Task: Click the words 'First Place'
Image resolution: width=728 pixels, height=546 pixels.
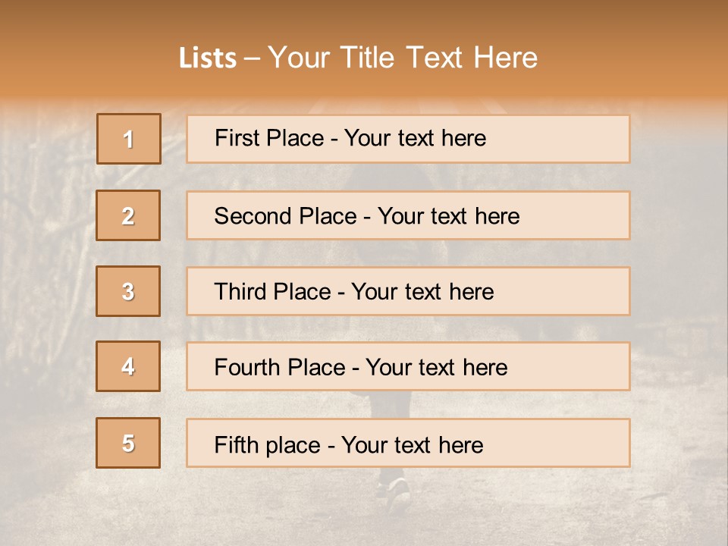Action: pos(269,138)
